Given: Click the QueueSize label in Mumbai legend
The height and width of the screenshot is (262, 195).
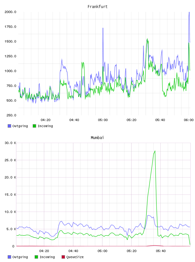Looking at the screenshot, I should (x=75, y=257).
